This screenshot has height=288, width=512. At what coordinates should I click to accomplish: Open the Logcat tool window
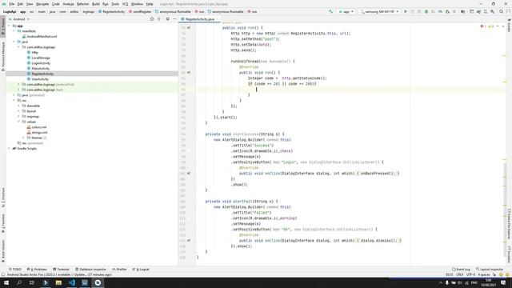(141, 270)
